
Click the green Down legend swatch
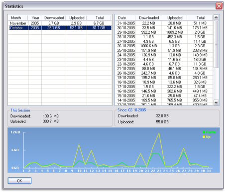coord(204,132)
